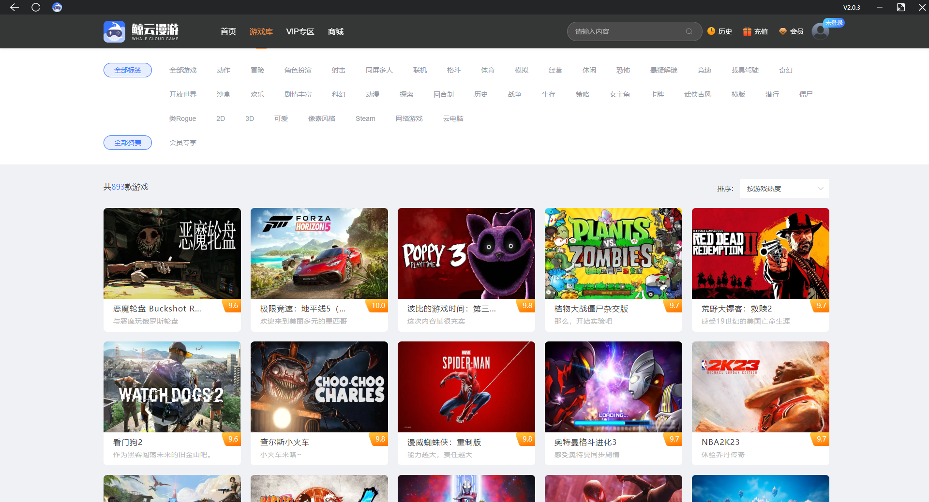
Task: Click the refresh icon in the title bar
Action: click(36, 7)
